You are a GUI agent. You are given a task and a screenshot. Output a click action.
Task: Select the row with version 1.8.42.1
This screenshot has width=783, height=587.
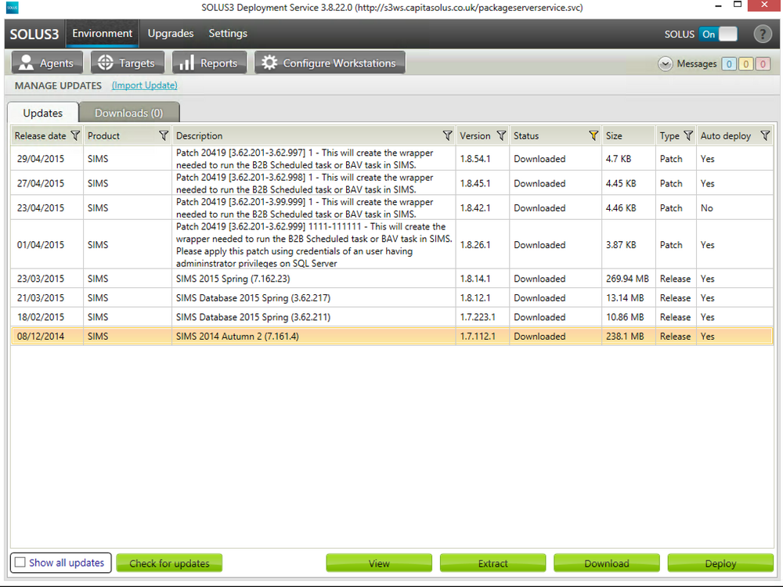tap(392, 207)
